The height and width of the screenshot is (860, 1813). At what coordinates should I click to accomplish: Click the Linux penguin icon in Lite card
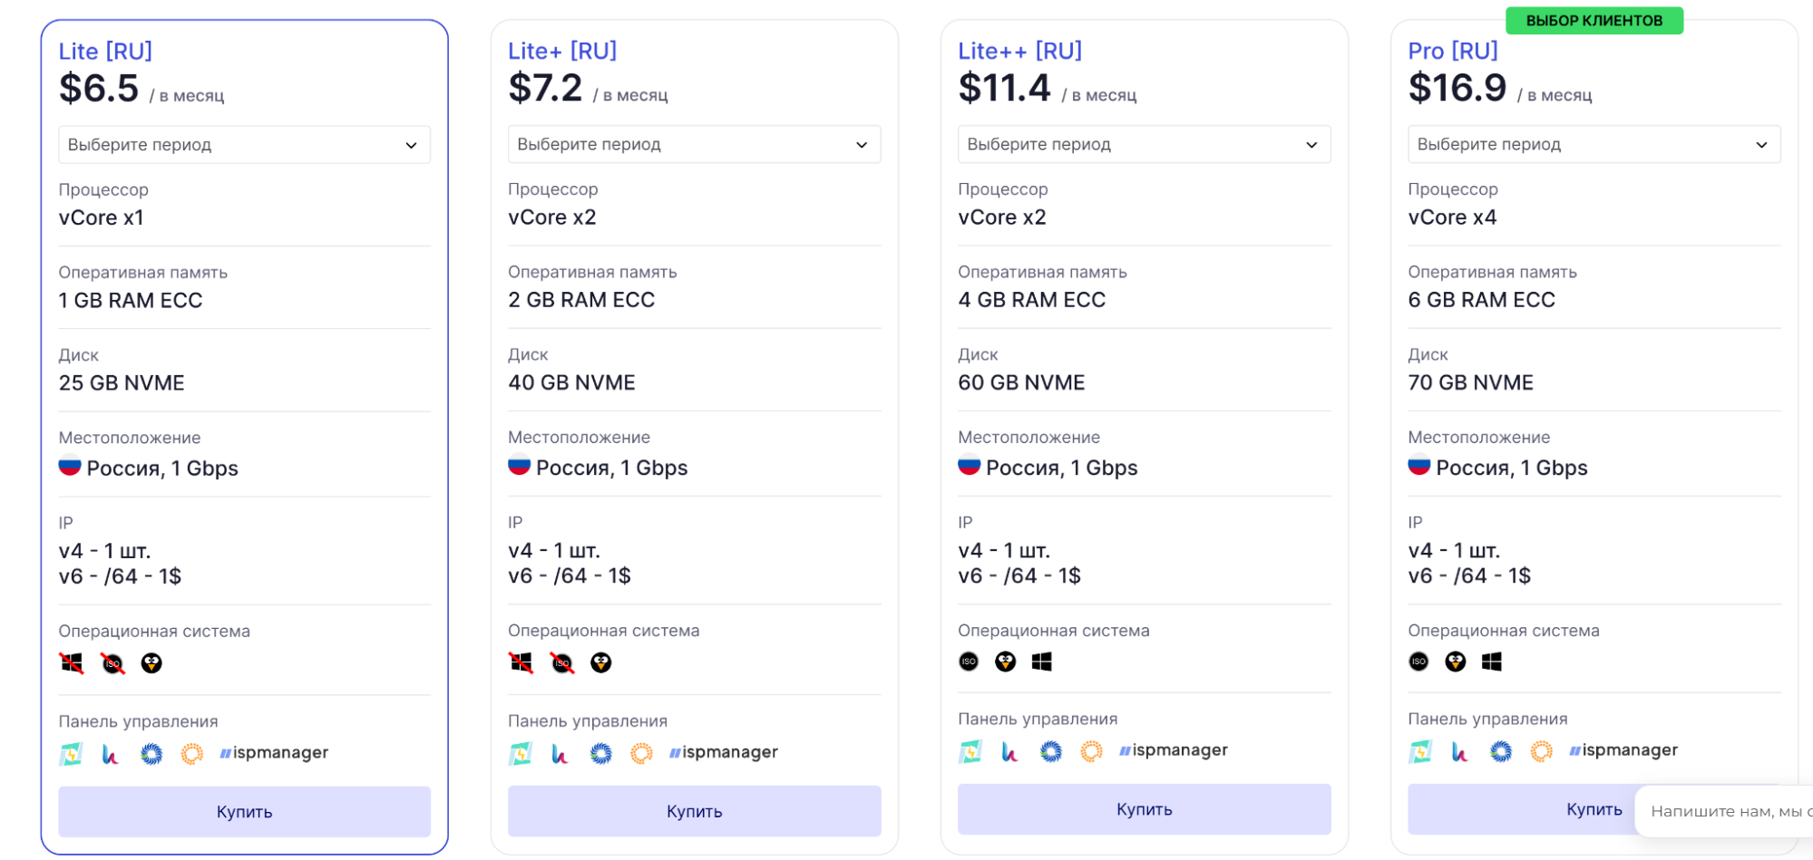point(151,663)
